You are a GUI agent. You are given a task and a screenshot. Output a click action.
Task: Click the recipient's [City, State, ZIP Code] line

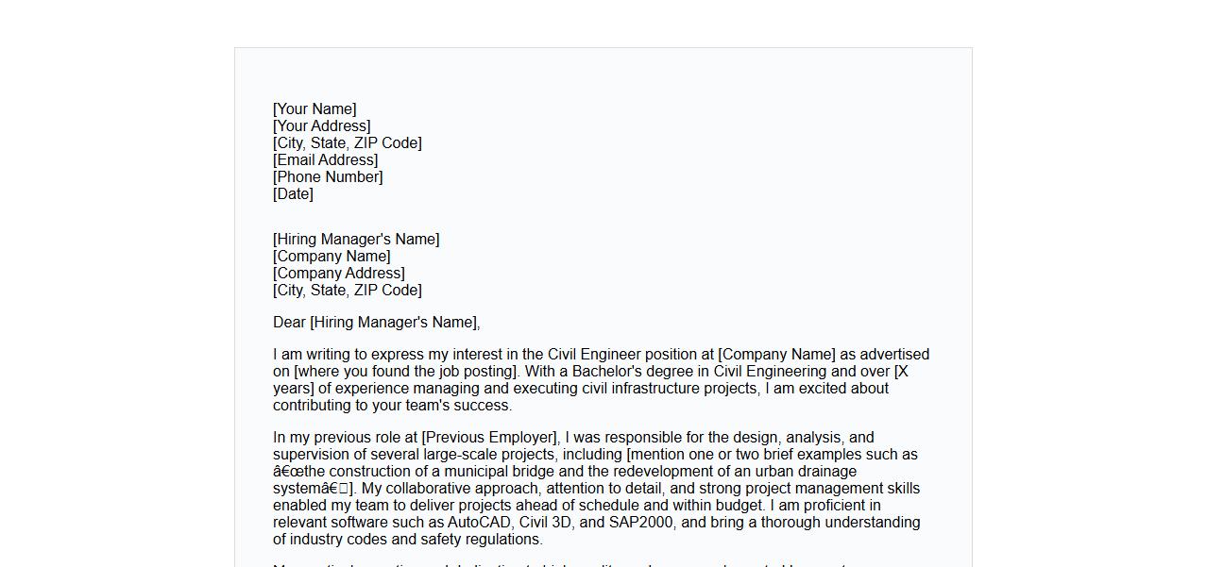[347, 291]
